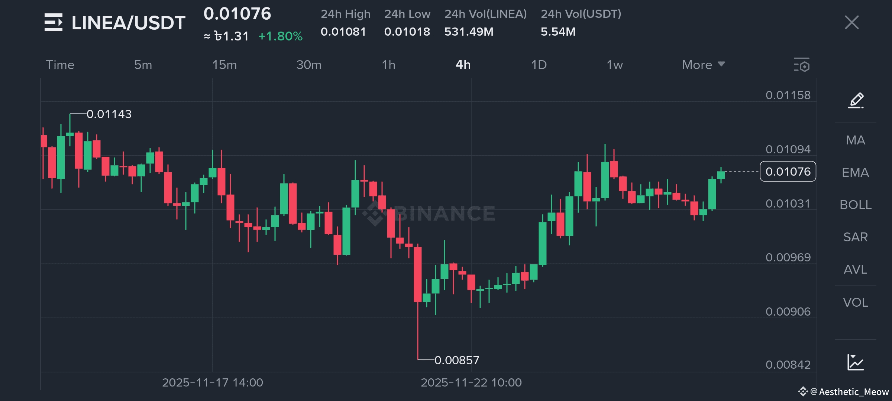Click the line chart icon at bottom right

856,362
